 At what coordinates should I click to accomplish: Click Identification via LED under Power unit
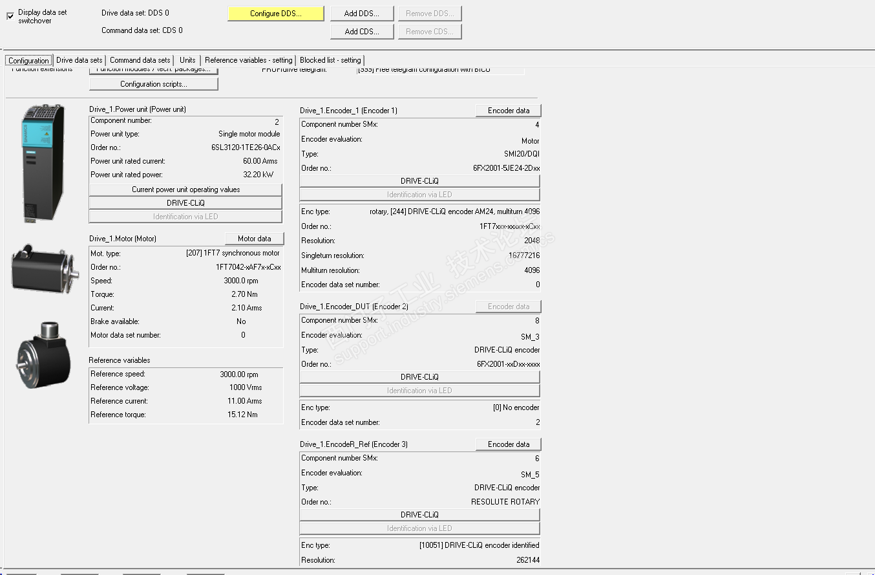click(x=186, y=217)
